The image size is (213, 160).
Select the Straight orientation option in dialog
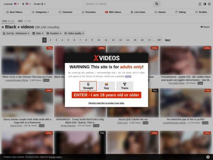click(x=88, y=86)
